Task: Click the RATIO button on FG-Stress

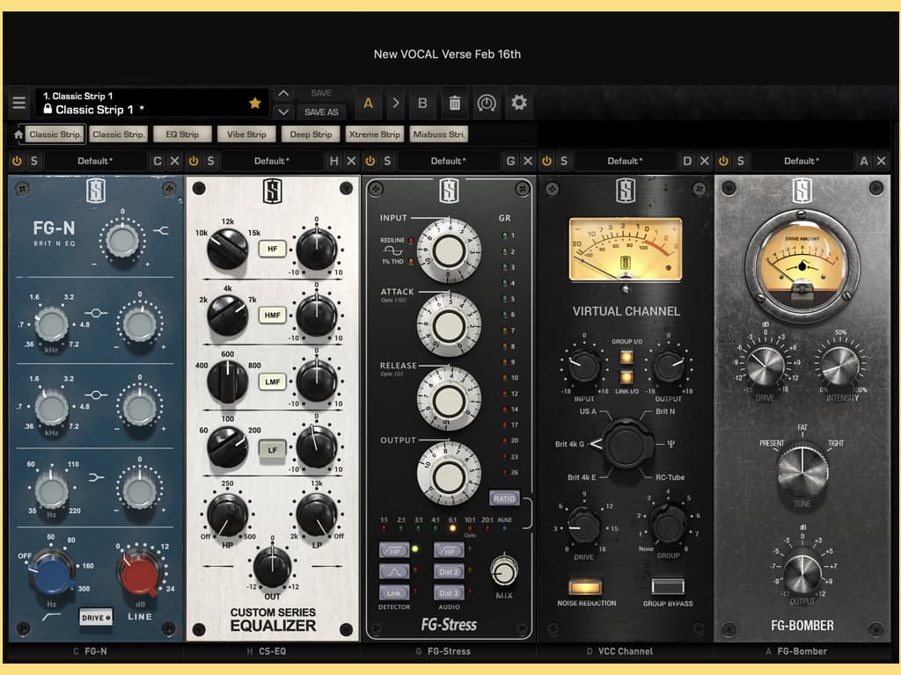Action: point(504,498)
